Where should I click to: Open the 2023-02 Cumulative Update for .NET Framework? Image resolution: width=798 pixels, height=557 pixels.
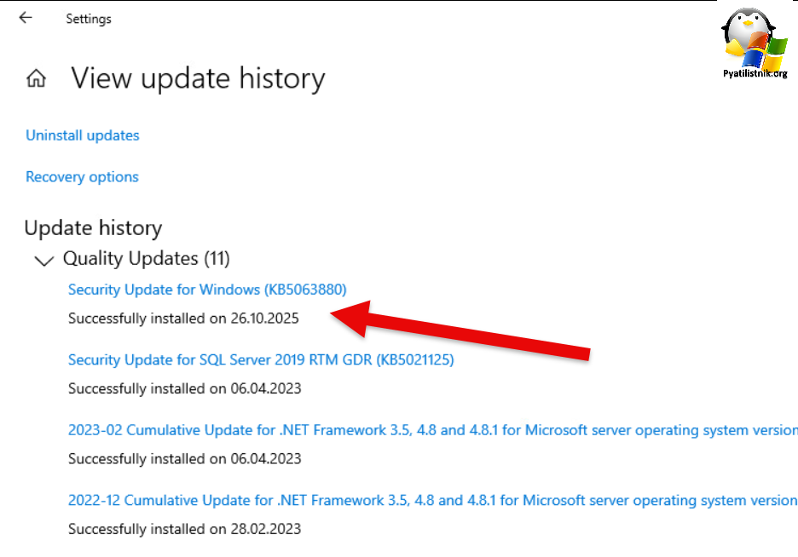432,430
